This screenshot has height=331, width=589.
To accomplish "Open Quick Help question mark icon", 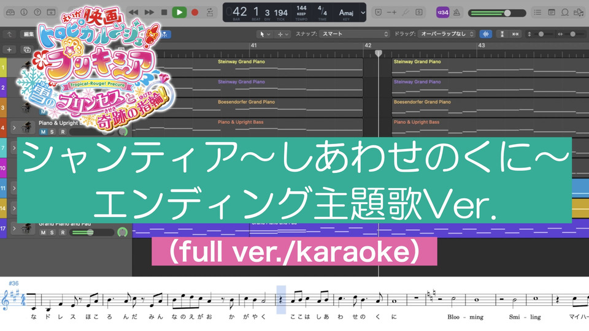I will pos(37,12).
